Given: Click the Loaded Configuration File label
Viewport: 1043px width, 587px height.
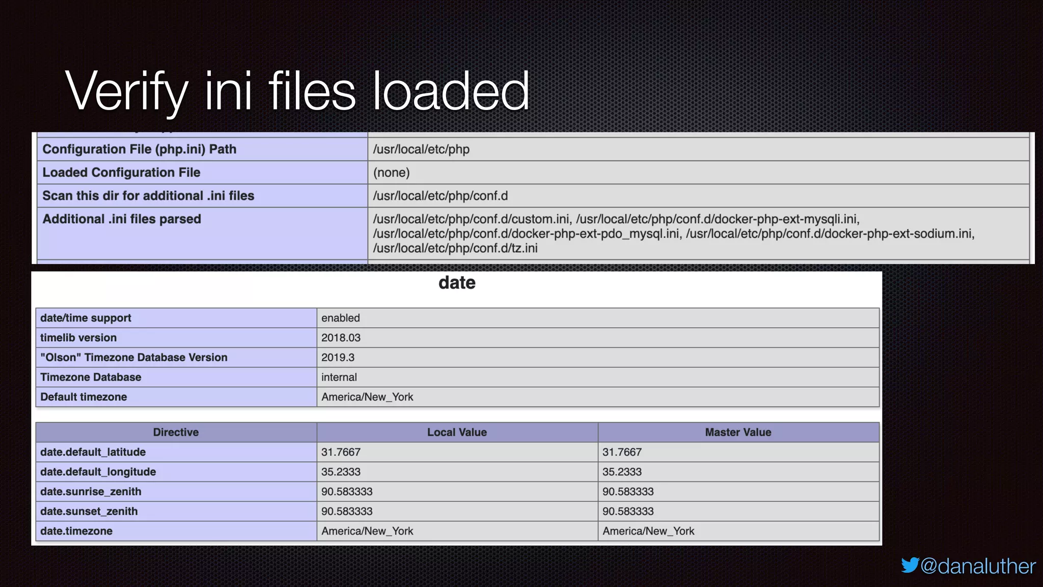Looking at the screenshot, I should click(121, 172).
